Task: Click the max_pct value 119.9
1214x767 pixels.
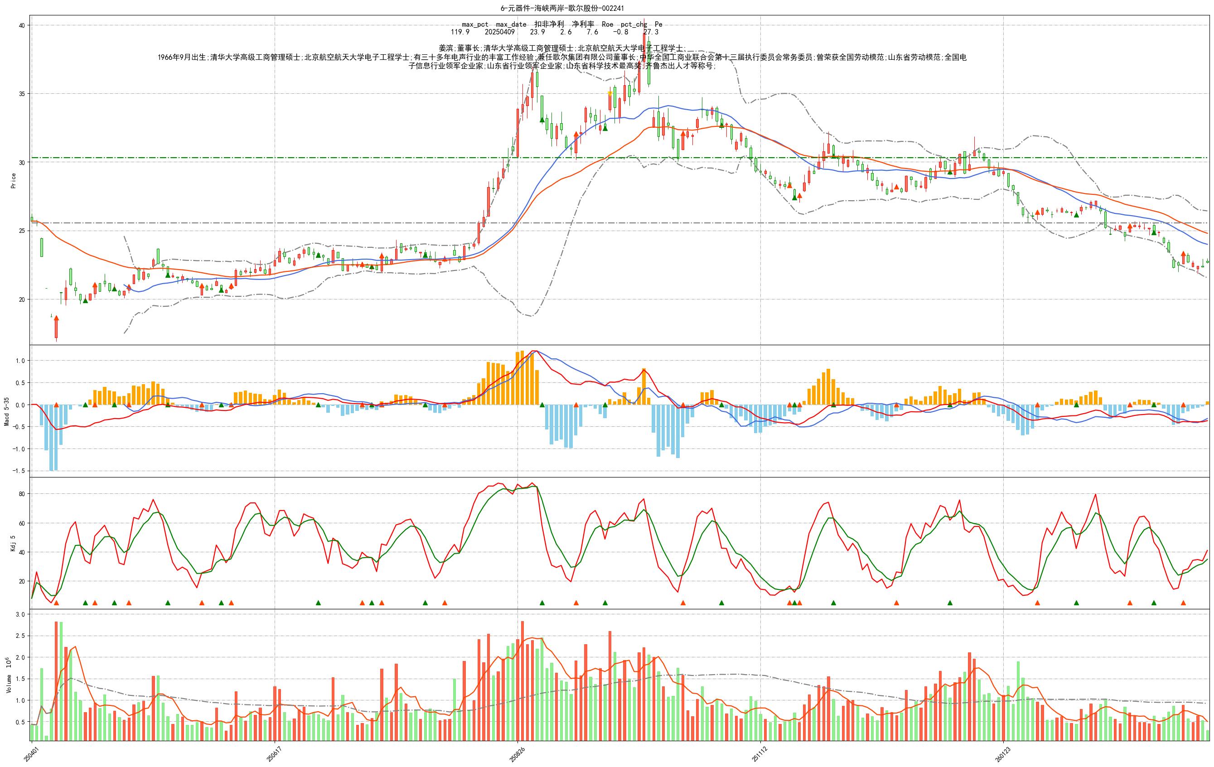Action: [460, 32]
